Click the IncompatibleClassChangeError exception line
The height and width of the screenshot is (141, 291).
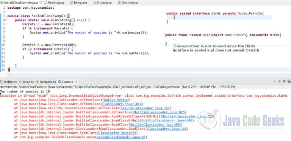144,96
